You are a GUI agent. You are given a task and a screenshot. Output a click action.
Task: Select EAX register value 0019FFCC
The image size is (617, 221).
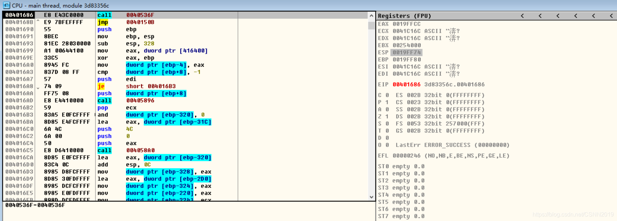[x=406, y=24]
